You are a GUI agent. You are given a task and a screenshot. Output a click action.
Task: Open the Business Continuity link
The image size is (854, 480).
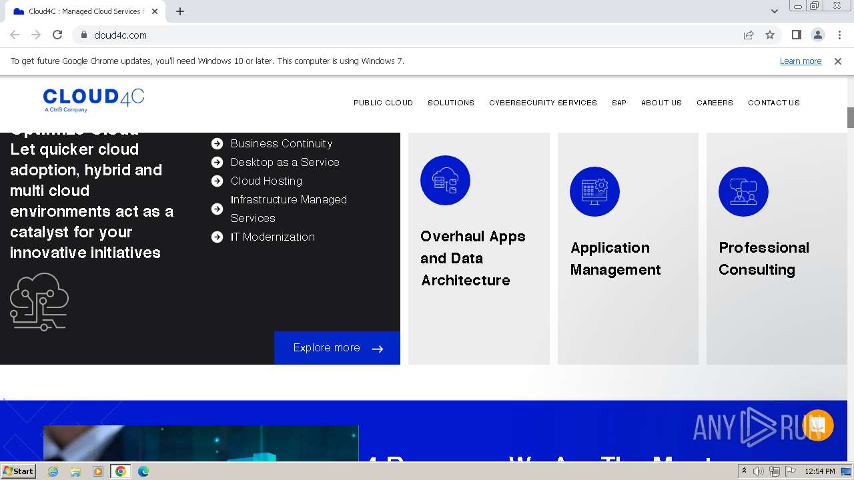[282, 143]
